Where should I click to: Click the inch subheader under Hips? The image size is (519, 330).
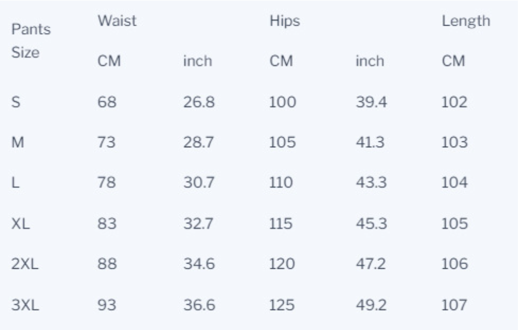[x=370, y=61]
